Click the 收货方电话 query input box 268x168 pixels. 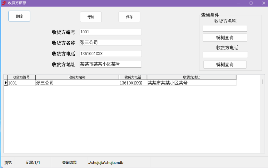pos(225,55)
